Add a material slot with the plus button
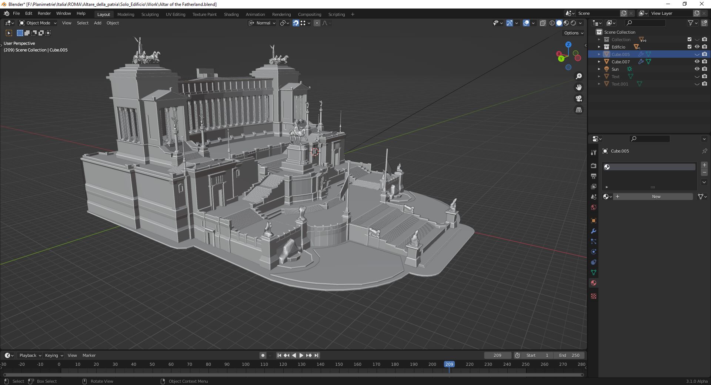The image size is (711, 385). [x=704, y=165]
